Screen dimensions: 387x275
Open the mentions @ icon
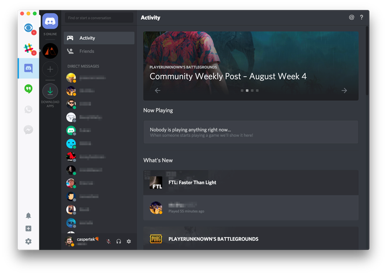[x=351, y=17]
